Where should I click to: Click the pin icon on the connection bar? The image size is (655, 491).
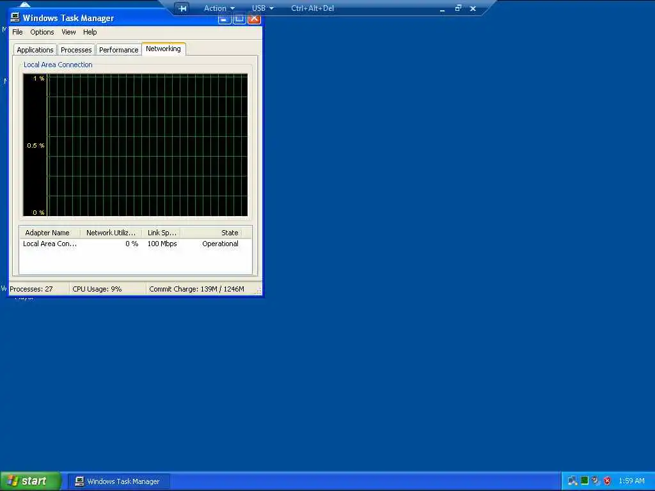point(182,8)
